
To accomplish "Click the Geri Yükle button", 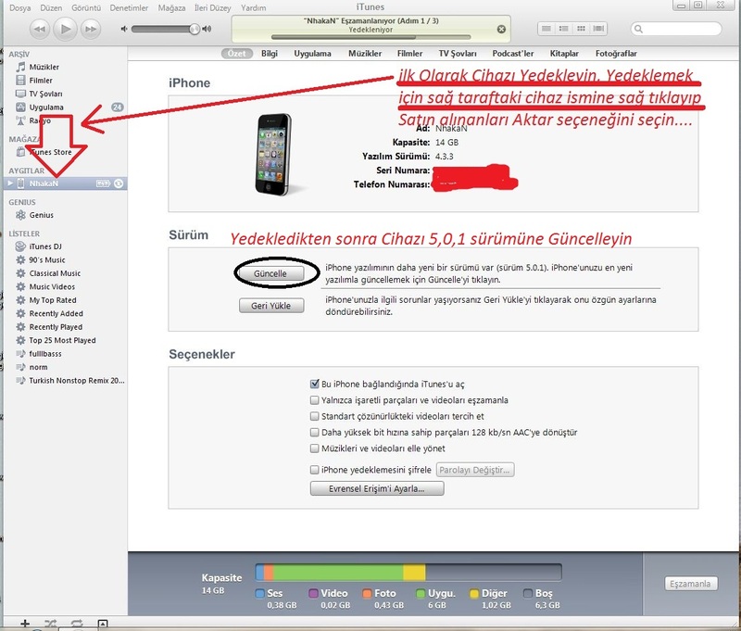I will tap(270, 306).
